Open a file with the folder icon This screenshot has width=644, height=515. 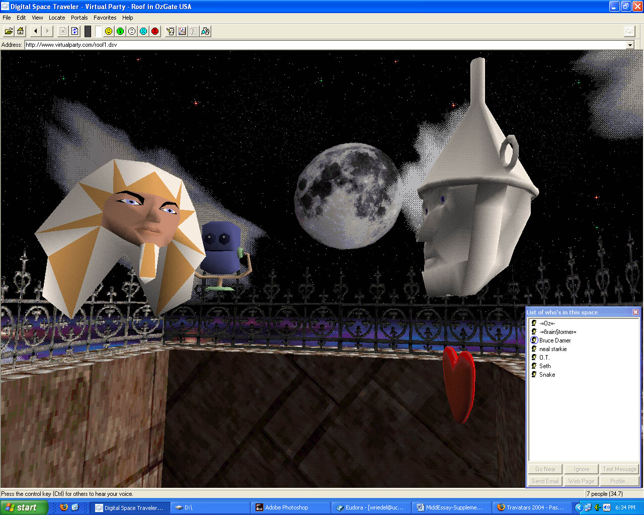click(9, 31)
